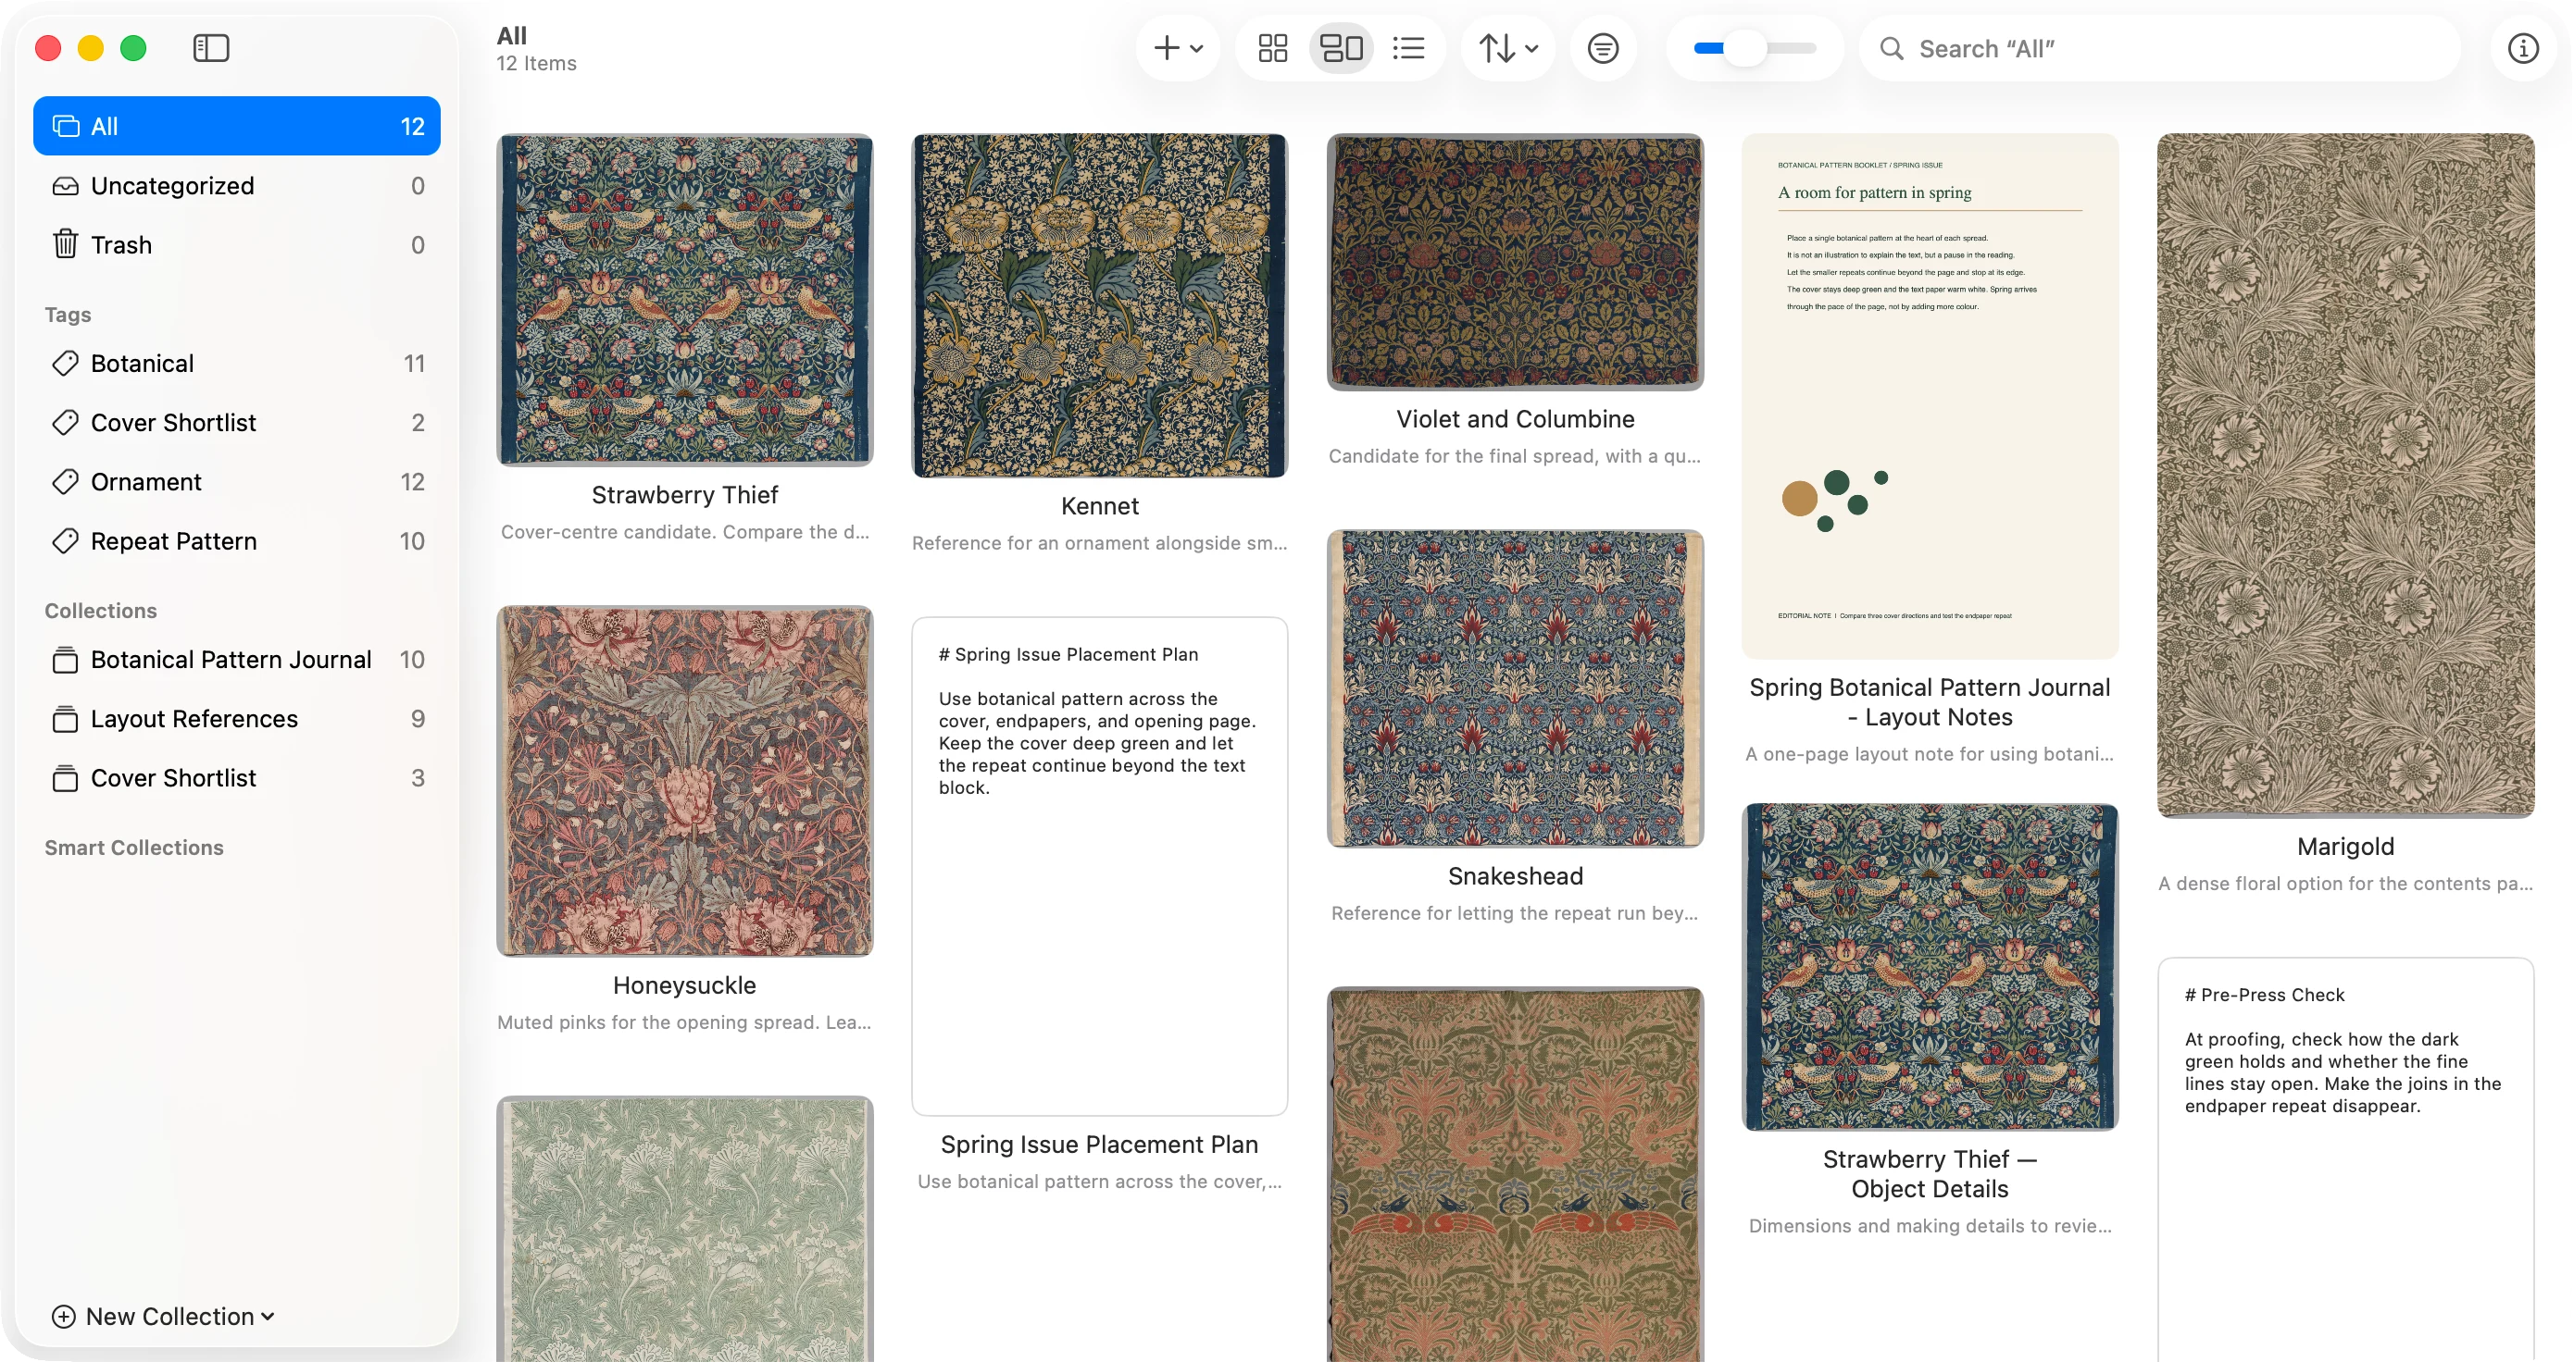Filter by the Botanical tag
The image size is (2574, 1362).
coord(237,364)
